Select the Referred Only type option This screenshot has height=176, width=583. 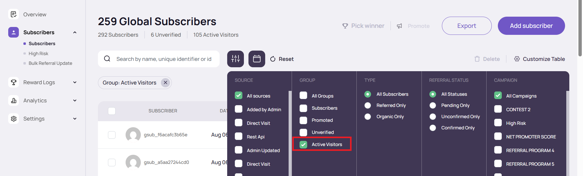click(x=368, y=105)
